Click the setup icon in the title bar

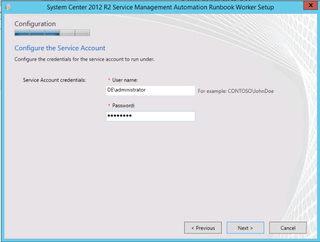point(7,7)
